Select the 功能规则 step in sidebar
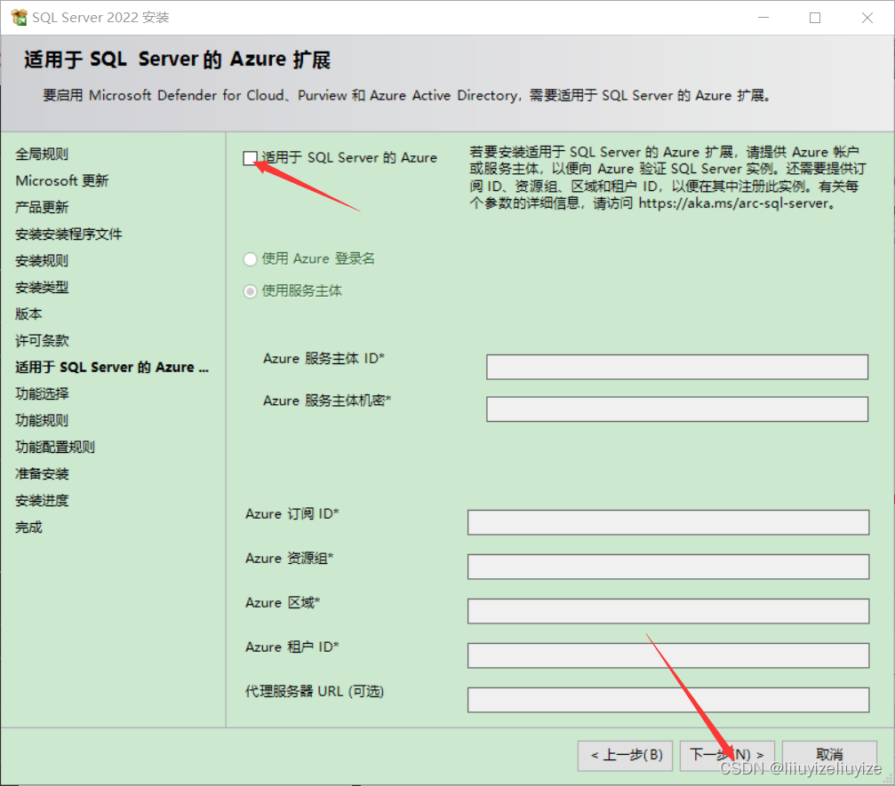 pos(42,420)
